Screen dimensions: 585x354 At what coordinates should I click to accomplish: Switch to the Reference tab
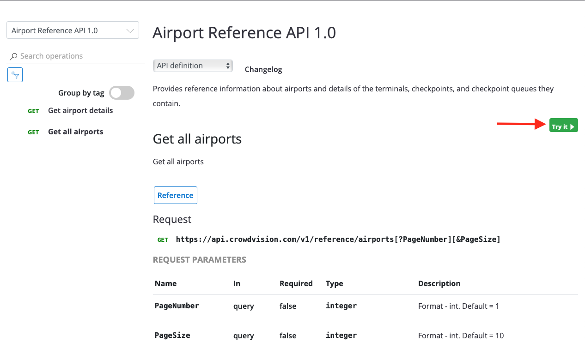175,195
